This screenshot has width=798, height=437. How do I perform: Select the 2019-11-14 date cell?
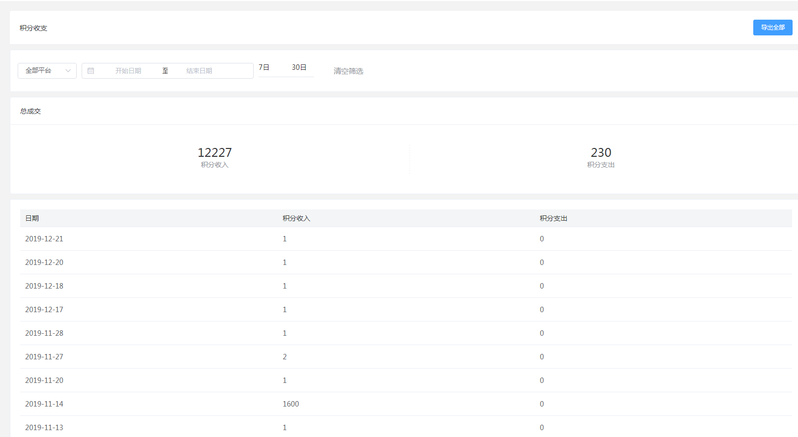[x=44, y=404]
